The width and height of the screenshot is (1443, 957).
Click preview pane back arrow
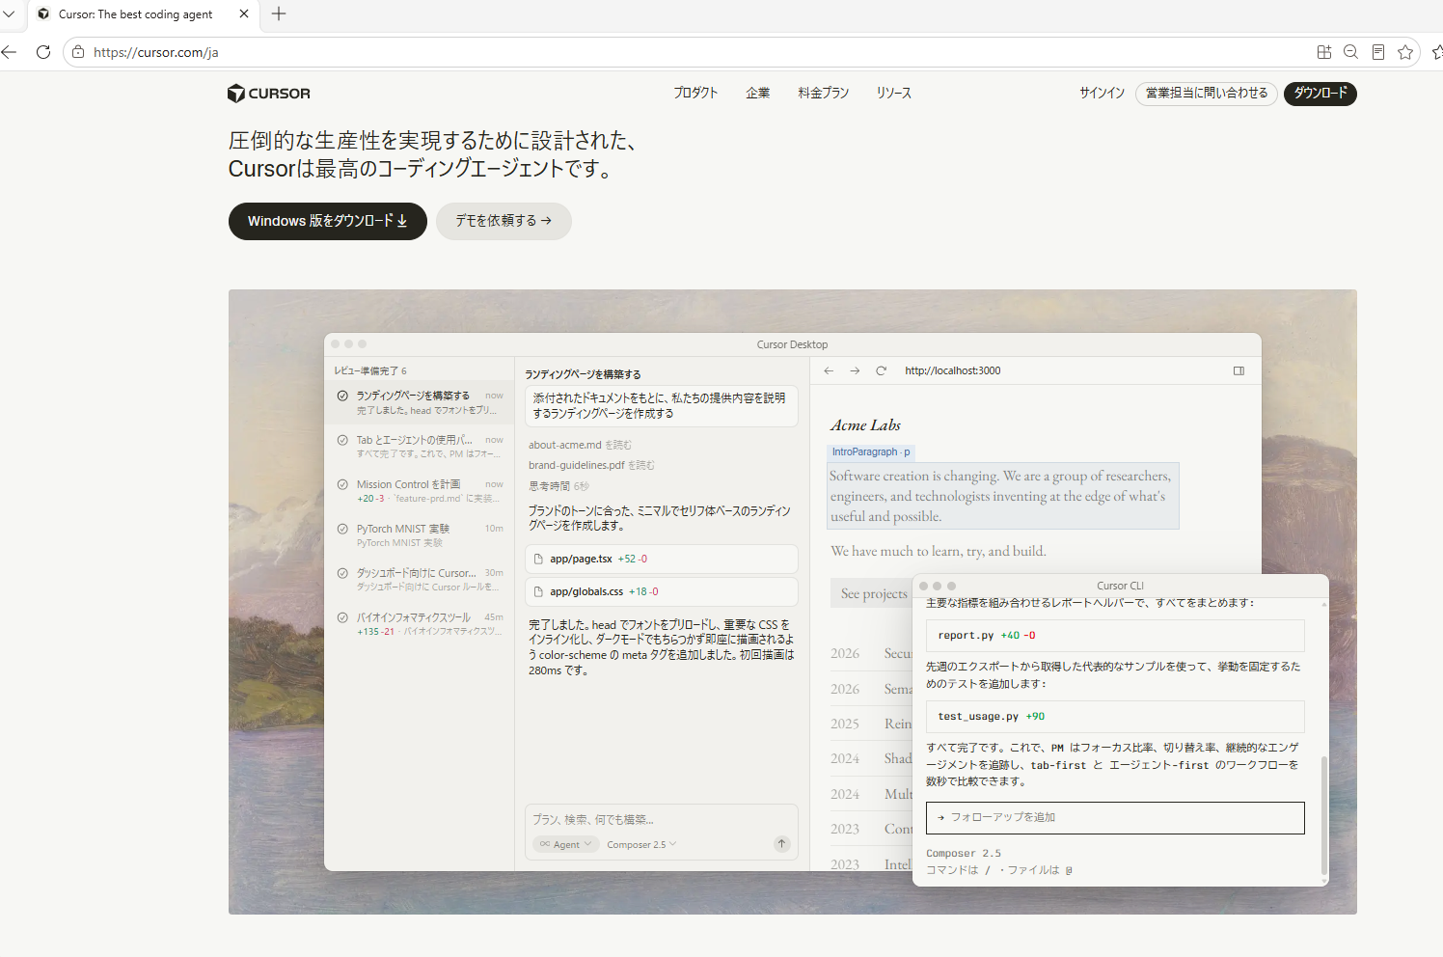pos(829,370)
